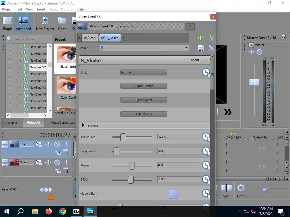
Task: Switch to the Video FX tab
Action: 33,123
